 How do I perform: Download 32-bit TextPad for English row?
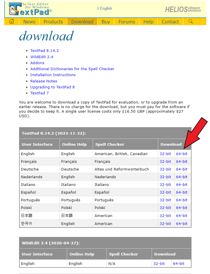click(x=165, y=154)
